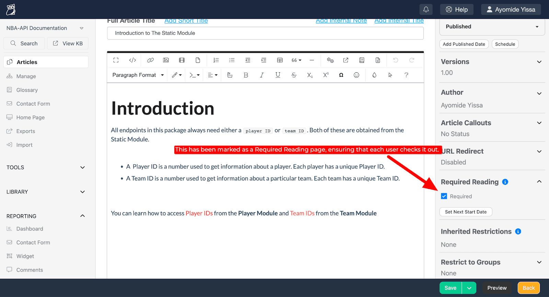Uncheck the Required checkbox
549x297 pixels.
coord(444,196)
